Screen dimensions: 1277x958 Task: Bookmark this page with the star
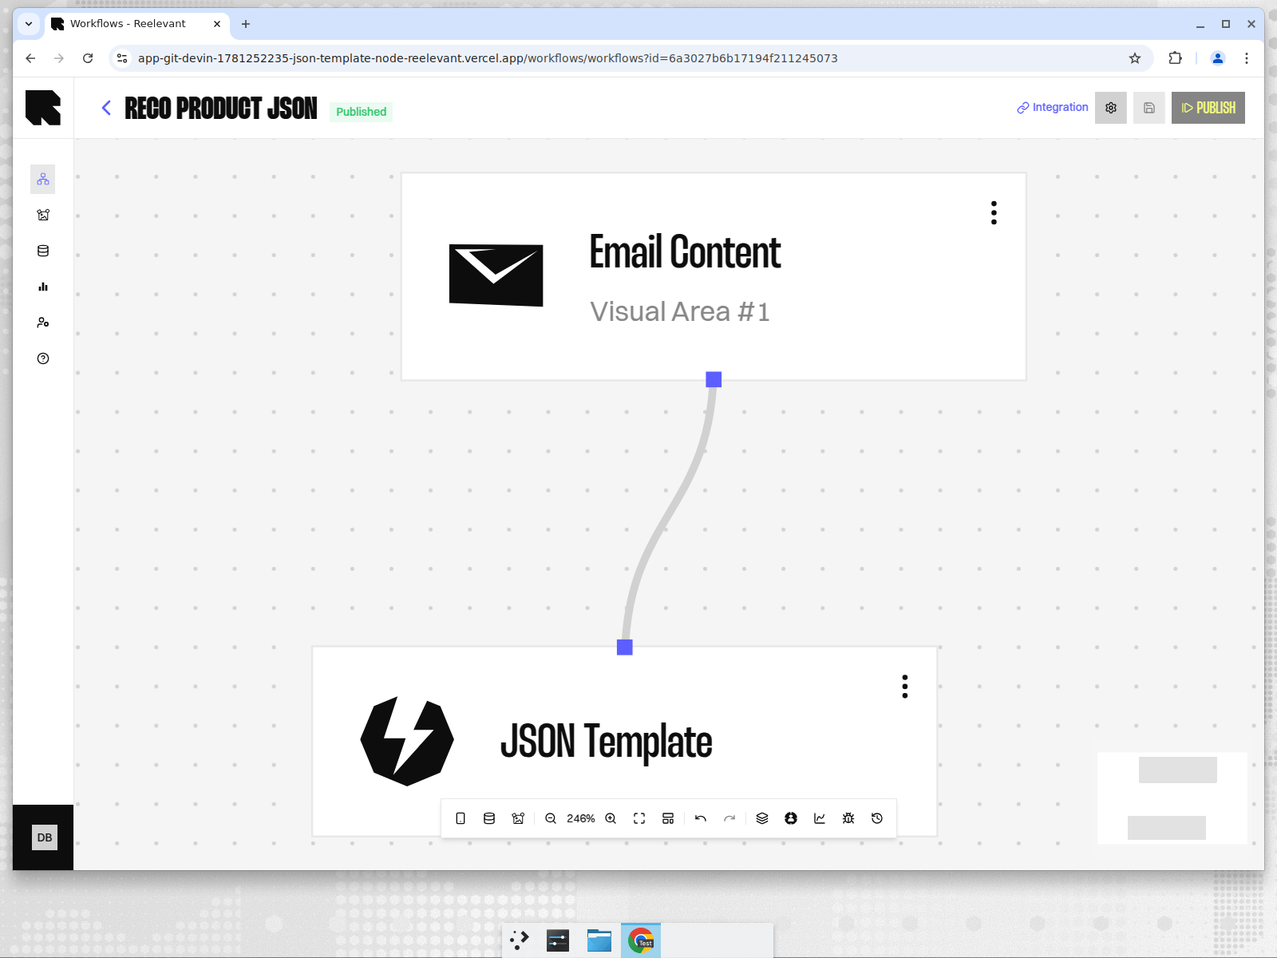(x=1135, y=58)
